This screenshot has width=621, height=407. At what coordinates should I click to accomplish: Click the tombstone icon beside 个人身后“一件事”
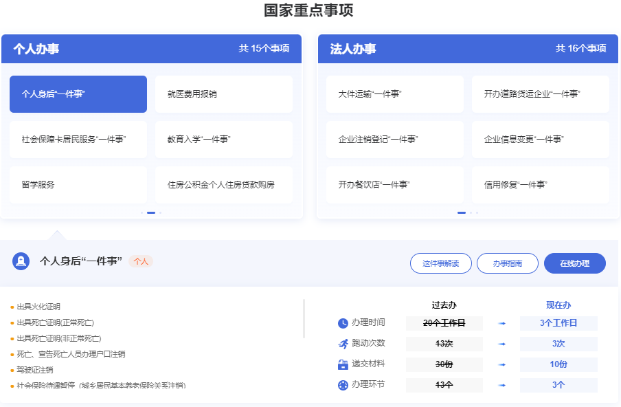click(21, 261)
